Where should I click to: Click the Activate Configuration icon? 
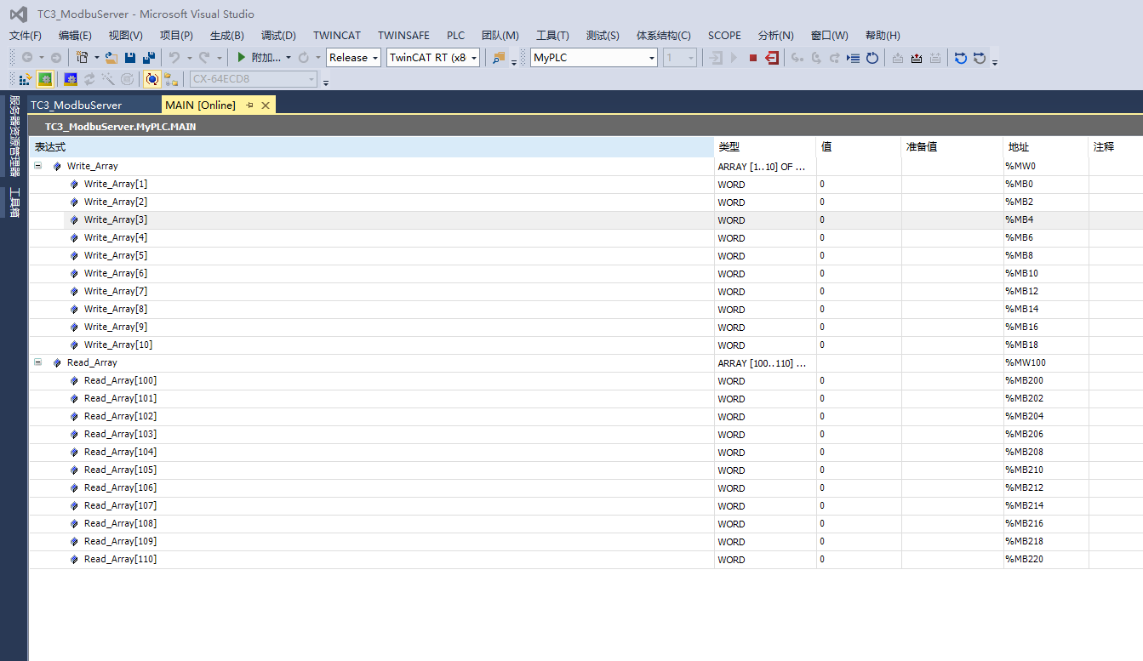click(25, 79)
